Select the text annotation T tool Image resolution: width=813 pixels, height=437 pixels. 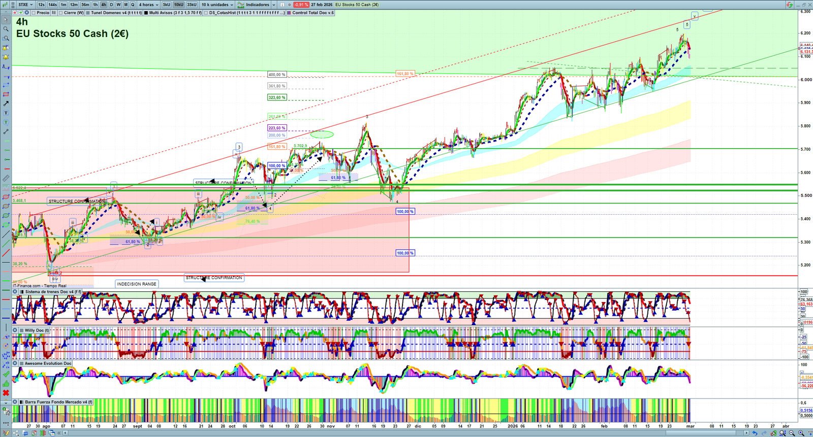(6, 113)
